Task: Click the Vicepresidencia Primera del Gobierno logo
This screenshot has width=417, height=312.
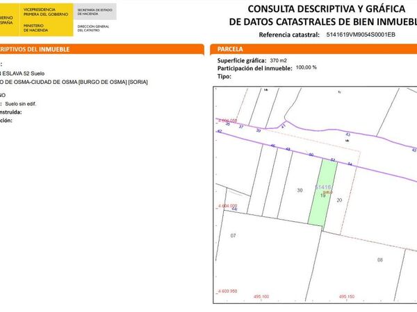Action: [x=46, y=12]
